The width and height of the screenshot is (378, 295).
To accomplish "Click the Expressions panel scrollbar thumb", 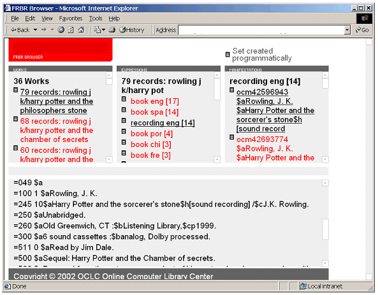I will click(x=217, y=89).
